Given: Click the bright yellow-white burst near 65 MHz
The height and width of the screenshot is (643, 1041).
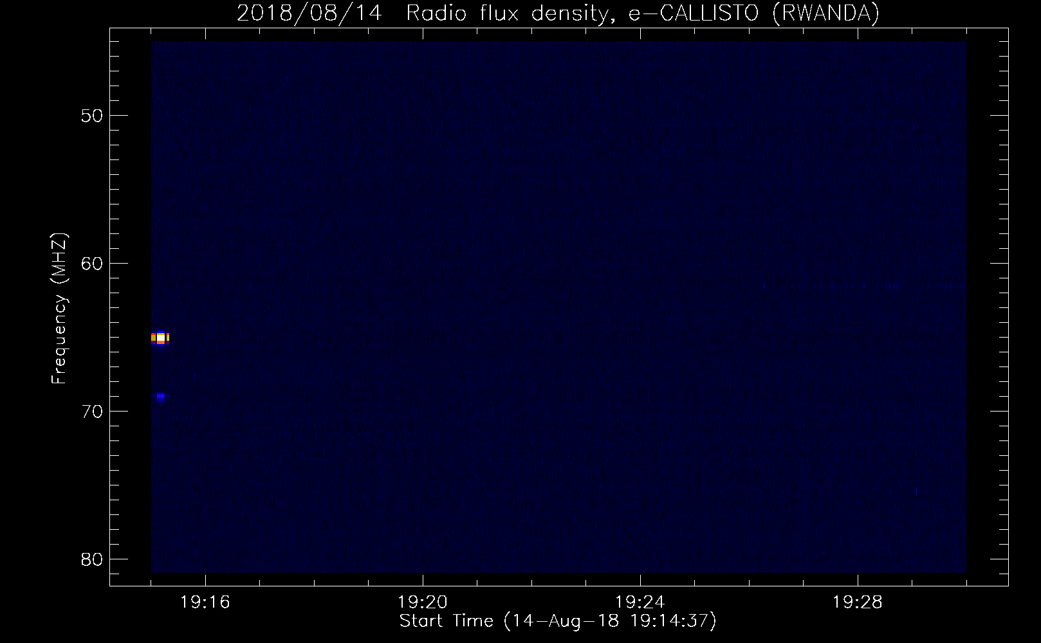Looking at the screenshot, I should tap(160, 338).
